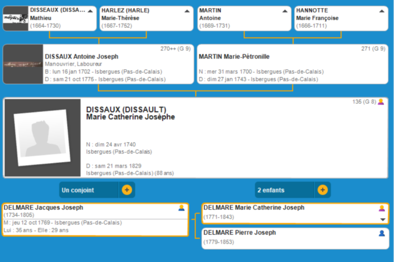Click the person icon next to 135 (G 8)
The image size is (394, 262).
381,102
